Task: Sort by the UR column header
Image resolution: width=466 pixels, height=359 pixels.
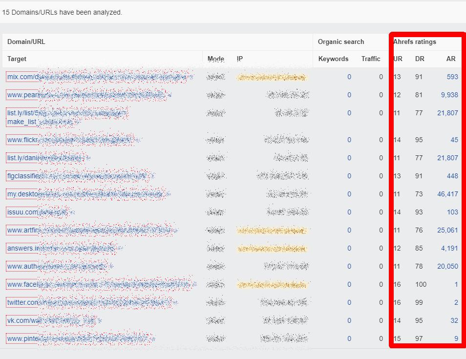Action: 398,59
